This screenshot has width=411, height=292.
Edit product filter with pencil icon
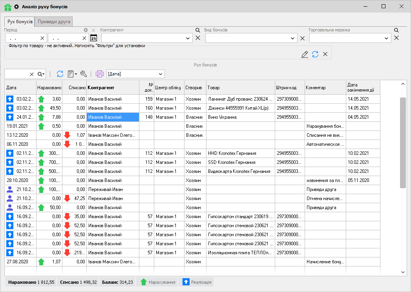[x=305, y=54]
